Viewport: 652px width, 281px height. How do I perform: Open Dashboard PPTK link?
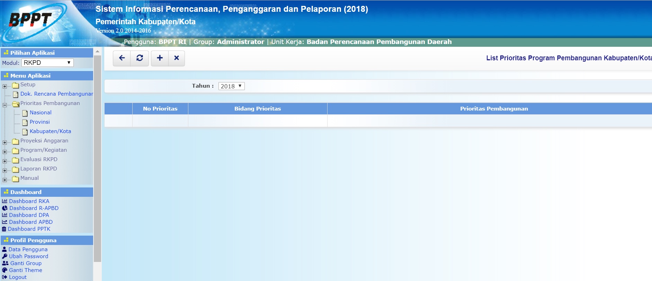(29, 229)
